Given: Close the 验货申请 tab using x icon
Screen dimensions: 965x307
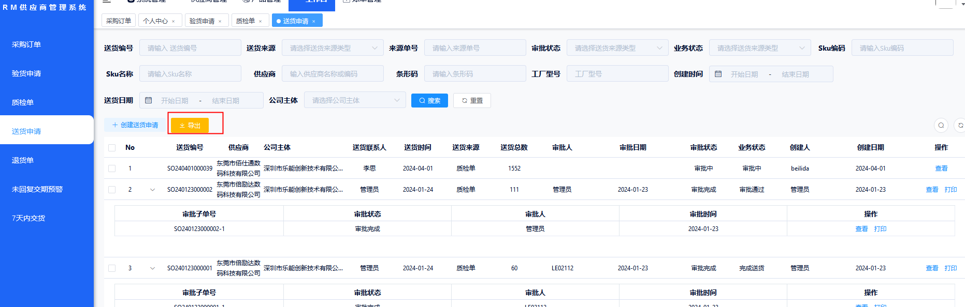Looking at the screenshot, I should tap(220, 21).
